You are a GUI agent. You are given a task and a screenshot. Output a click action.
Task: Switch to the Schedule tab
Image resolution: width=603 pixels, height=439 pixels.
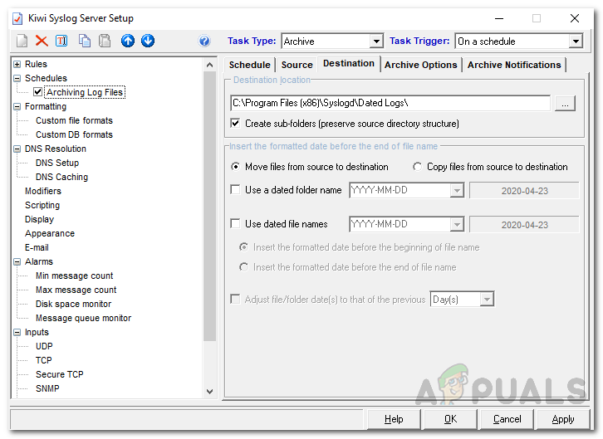point(249,65)
